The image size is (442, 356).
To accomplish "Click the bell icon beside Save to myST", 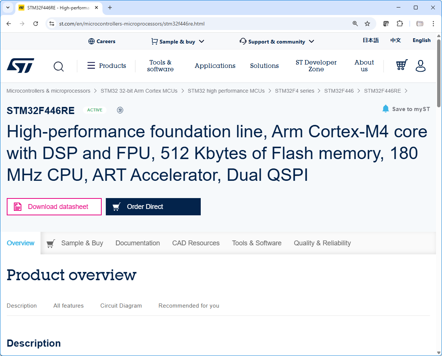I will coord(386,108).
